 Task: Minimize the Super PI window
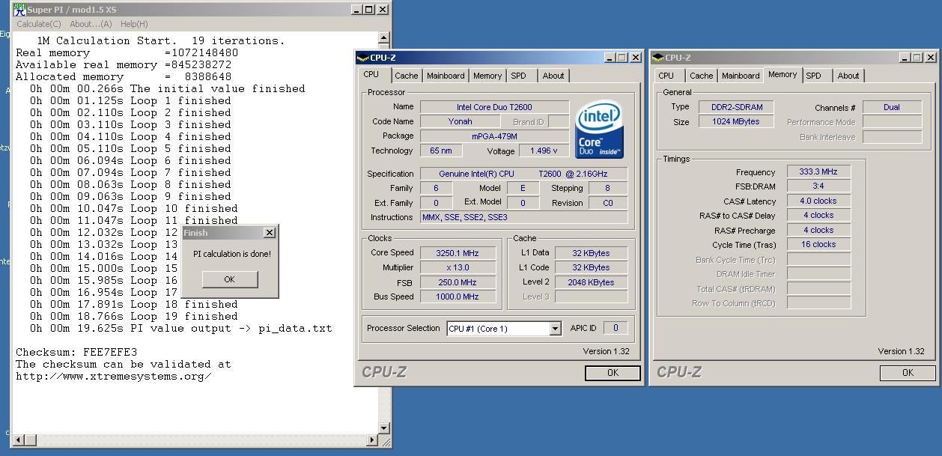pyautogui.click(x=356, y=10)
